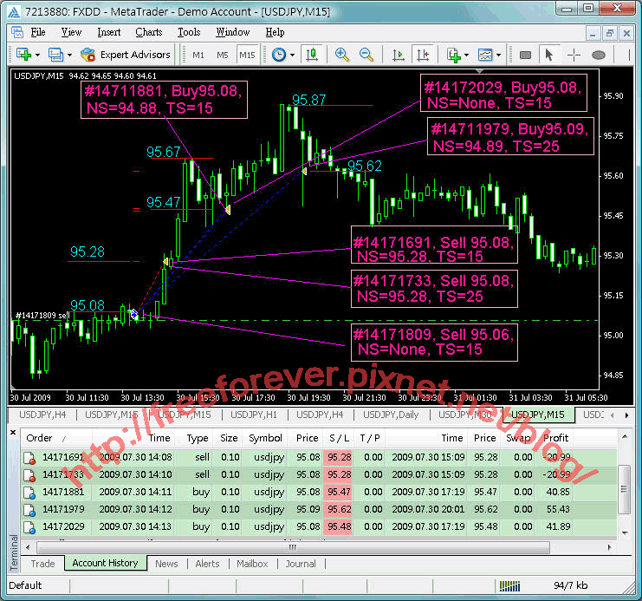
Task: Toggle the Chart Shift icon
Action: (x=423, y=55)
